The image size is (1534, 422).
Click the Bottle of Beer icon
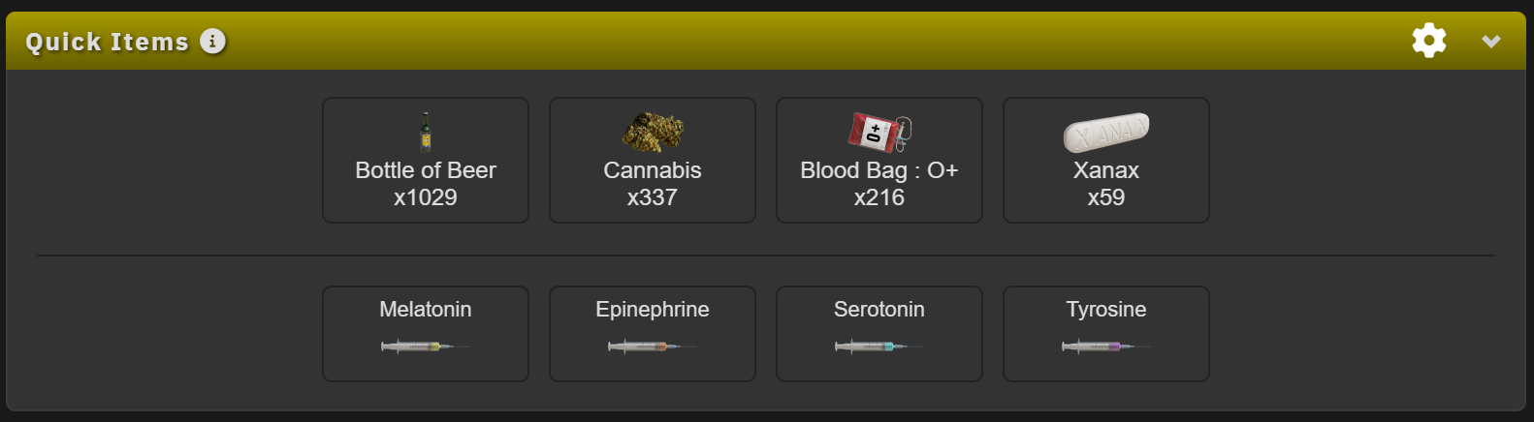(x=426, y=133)
